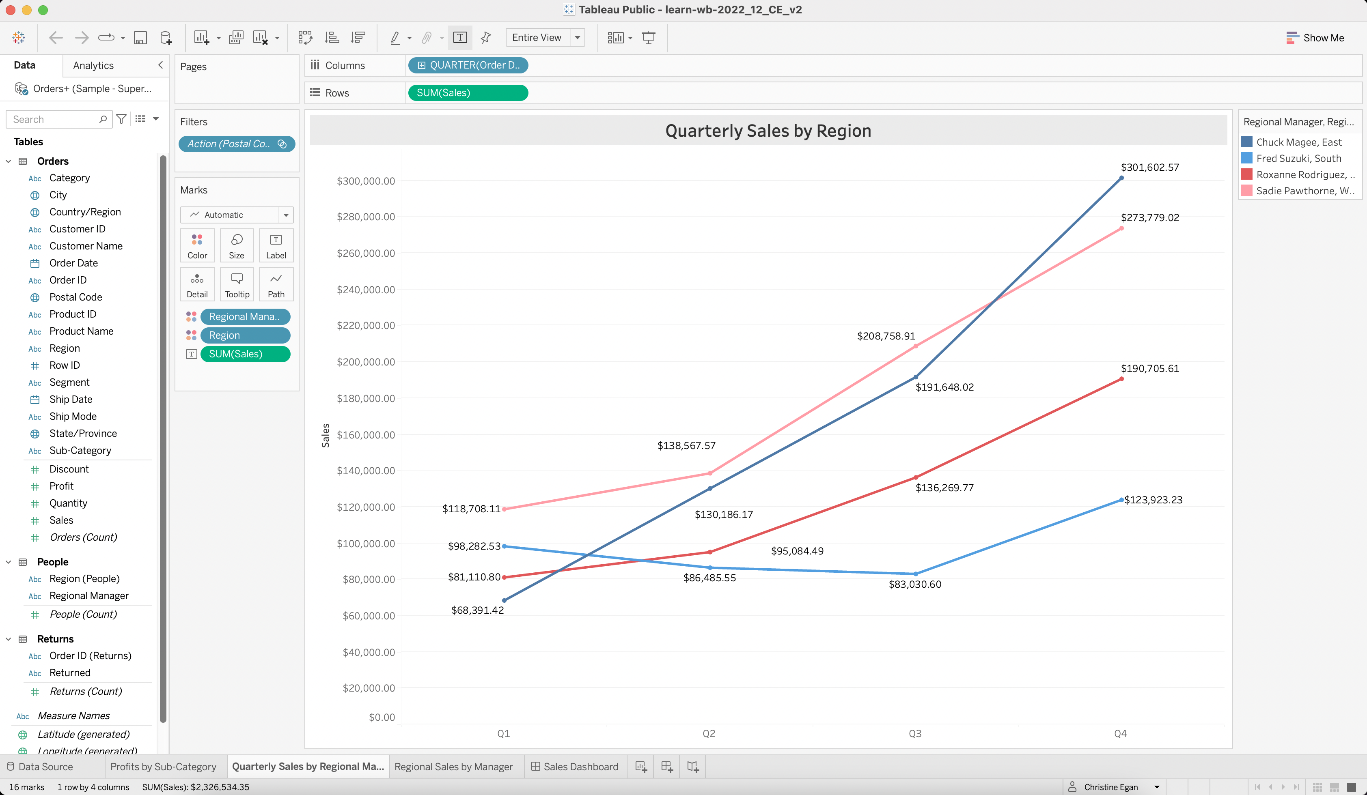Toggle filter fields icon next to Search
1367x795 pixels.
(x=121, y=119)
